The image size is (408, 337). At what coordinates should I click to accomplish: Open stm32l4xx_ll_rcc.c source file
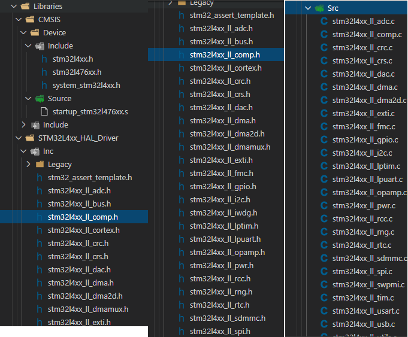click(x=362, y=219)
